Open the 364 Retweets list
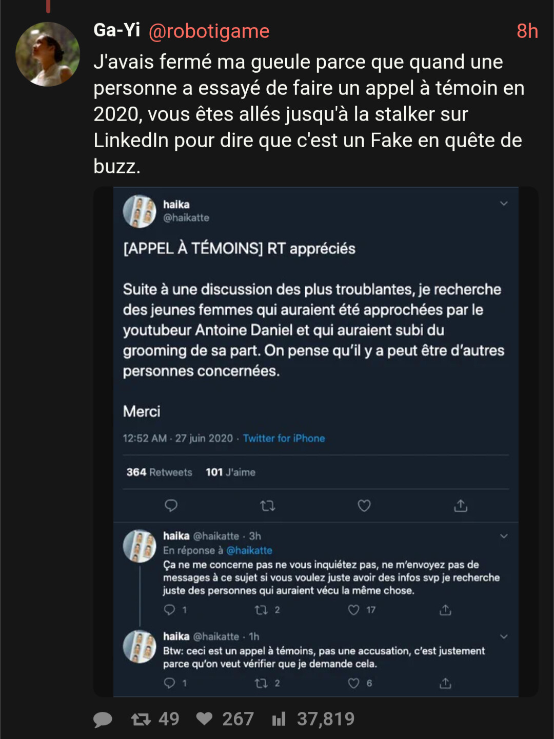Image resolution: width=554 pixels, height=739 pixels. tap(159, 472)
